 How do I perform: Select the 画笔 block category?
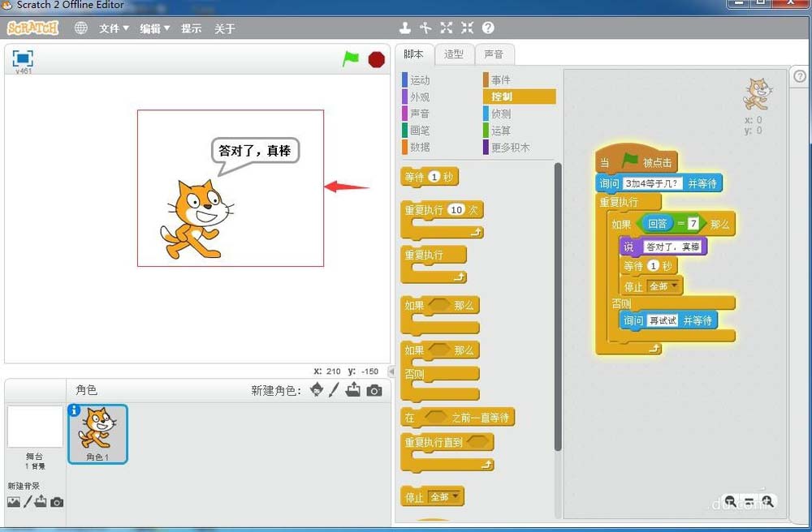[x=417, y=131]
